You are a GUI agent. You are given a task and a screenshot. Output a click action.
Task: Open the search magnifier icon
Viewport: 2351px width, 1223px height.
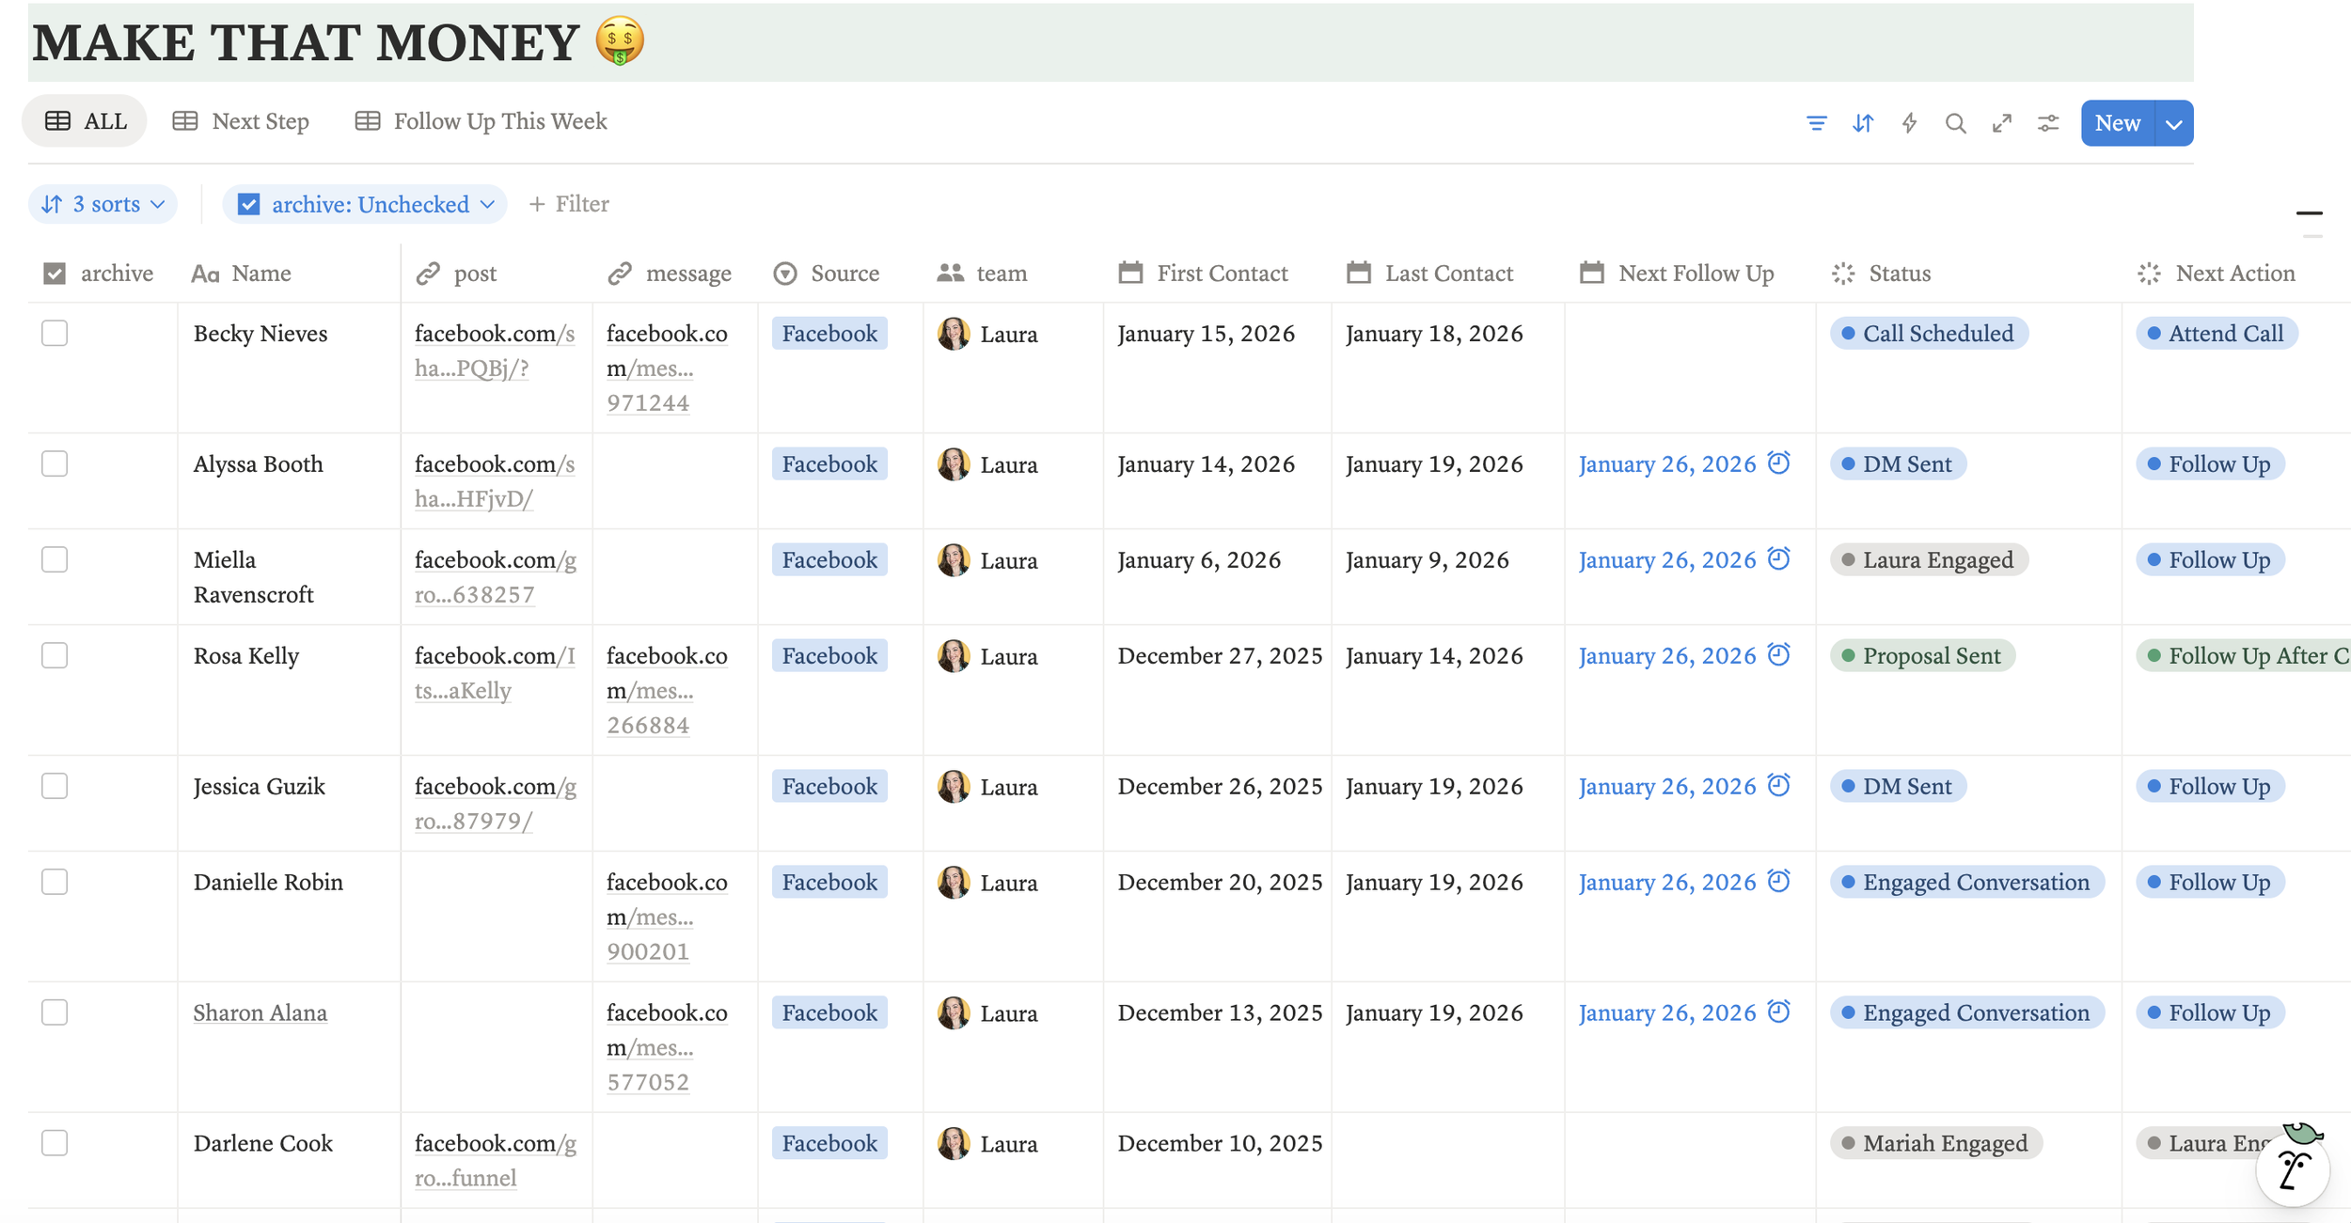coord(1955,123)
